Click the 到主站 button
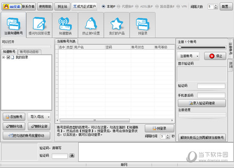234x168 pixels. point(63,6)
